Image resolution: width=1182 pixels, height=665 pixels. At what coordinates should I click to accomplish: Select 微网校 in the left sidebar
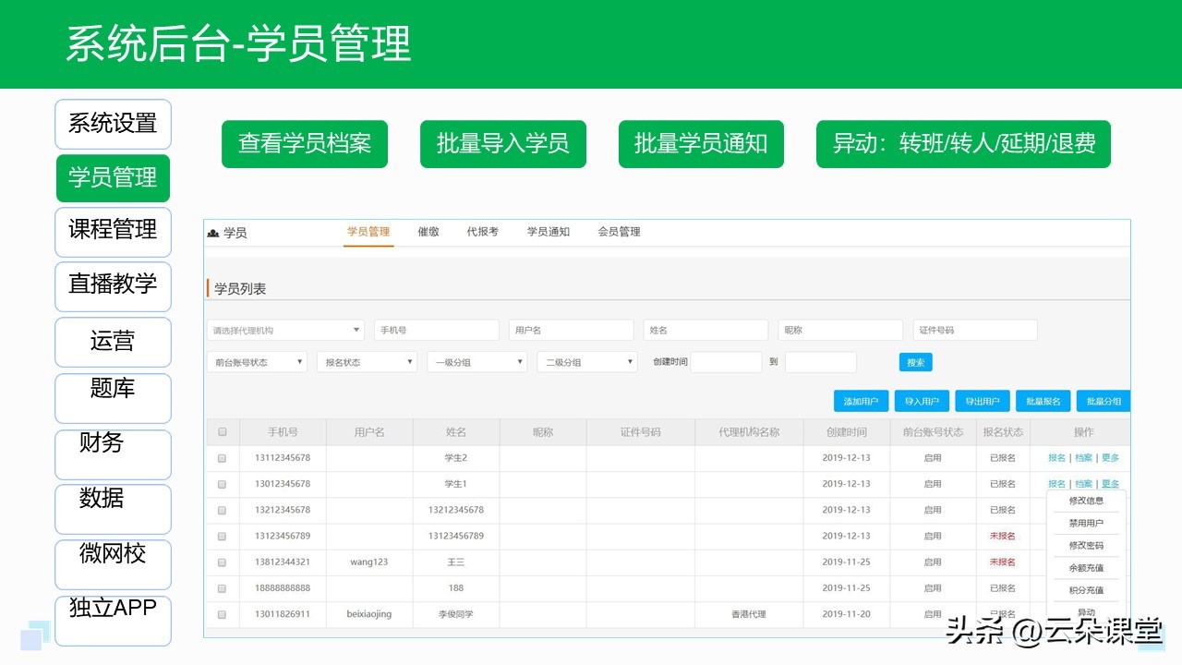[113, 564]
